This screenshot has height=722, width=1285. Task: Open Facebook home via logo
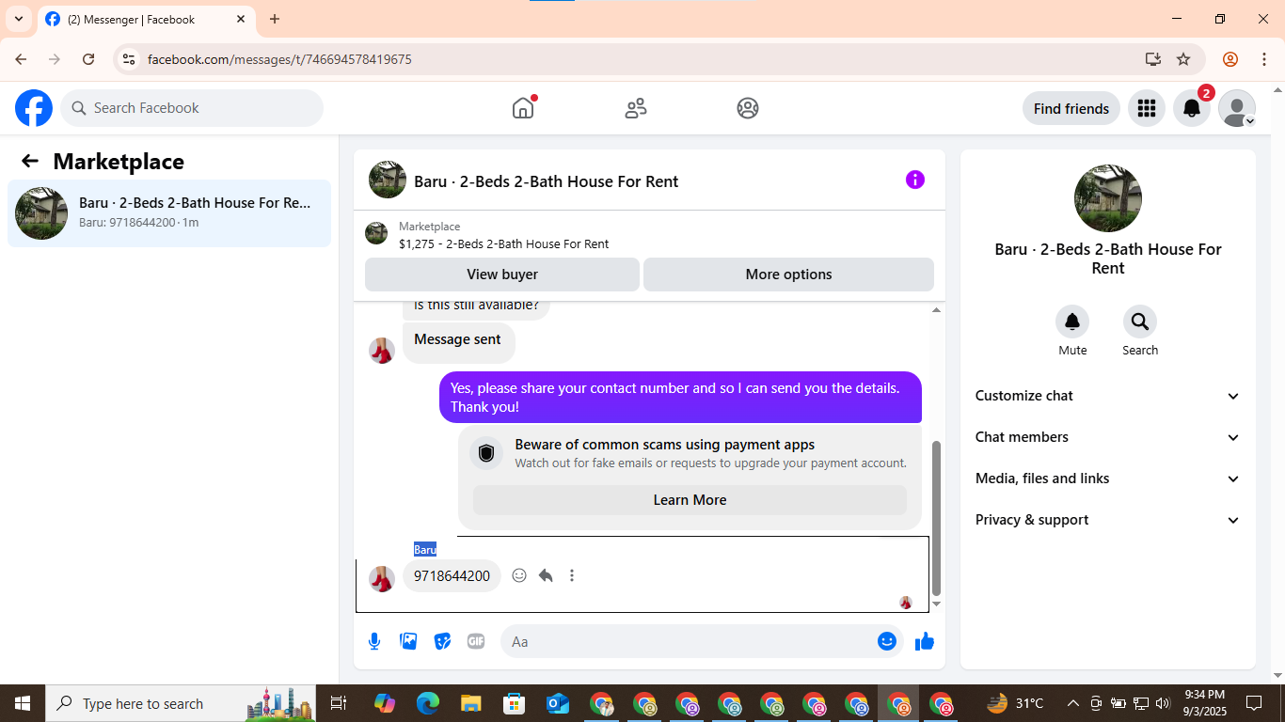point(34,108)
